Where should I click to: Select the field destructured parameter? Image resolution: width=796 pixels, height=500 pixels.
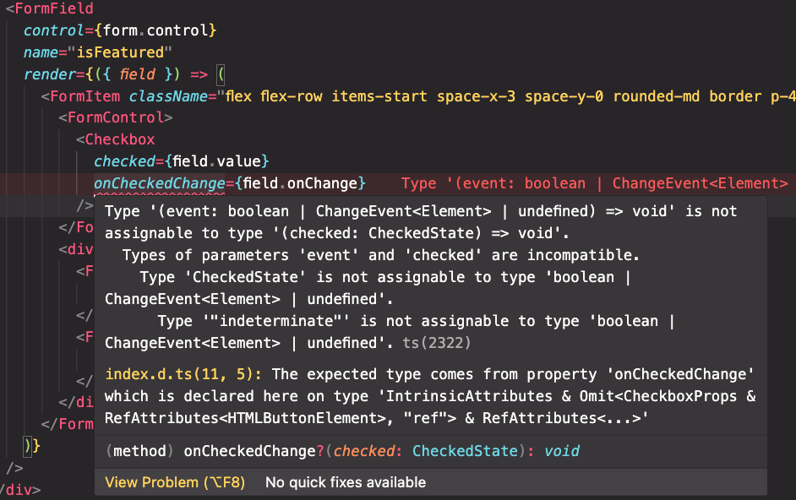pyautogui.click(x=136, y=73)
